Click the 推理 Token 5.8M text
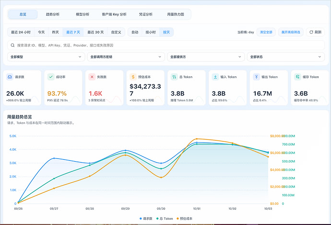Screen dimensions: 331x225 click(x=182, y=100)
